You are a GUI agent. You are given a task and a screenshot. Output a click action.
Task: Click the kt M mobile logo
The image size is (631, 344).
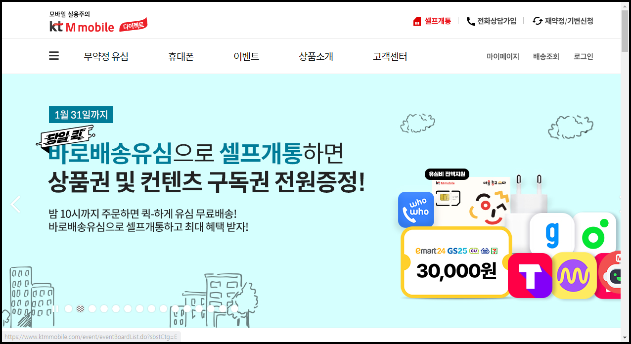pyautogui.click(x=82, y=27)
